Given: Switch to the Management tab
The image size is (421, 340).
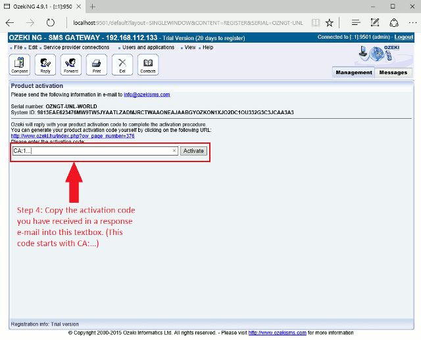Looking at the screenshot, I should point(354,72).
